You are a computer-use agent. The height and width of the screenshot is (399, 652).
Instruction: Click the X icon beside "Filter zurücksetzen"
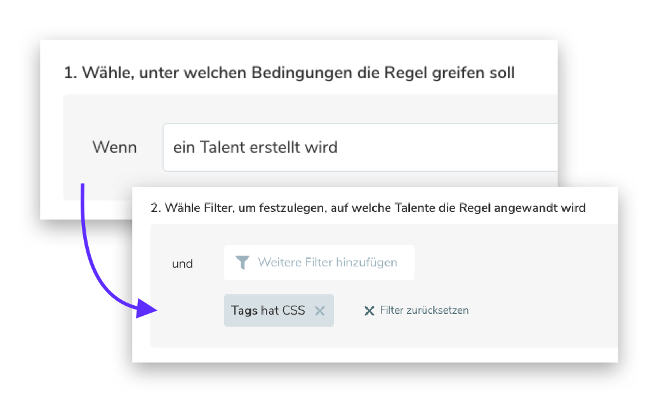pos(369,311)
